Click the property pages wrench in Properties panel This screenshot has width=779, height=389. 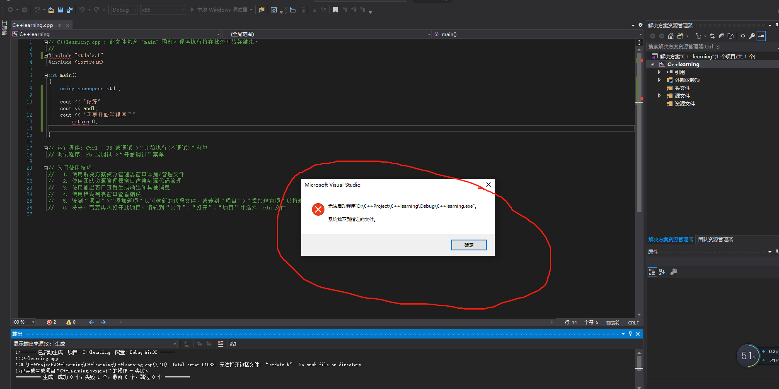pos(674,272)
